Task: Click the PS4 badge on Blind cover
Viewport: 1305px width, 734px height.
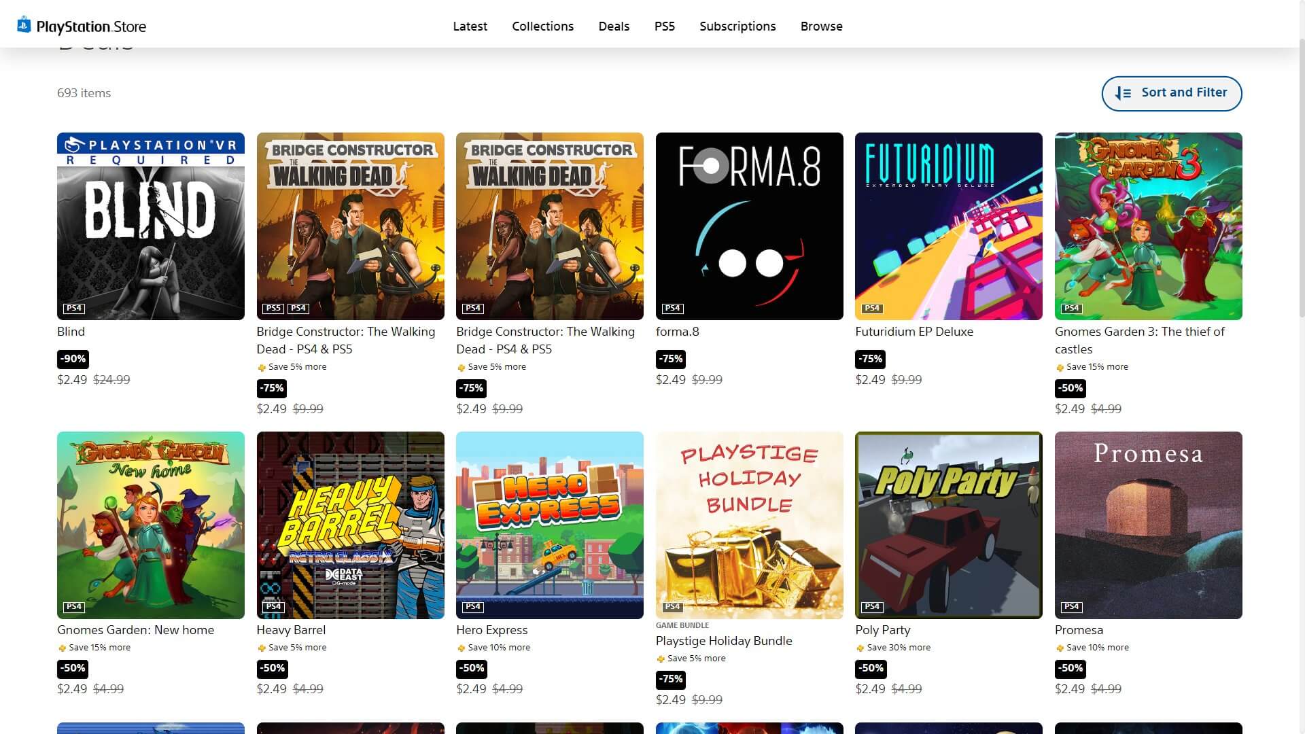Action: (x=73, y=309)
